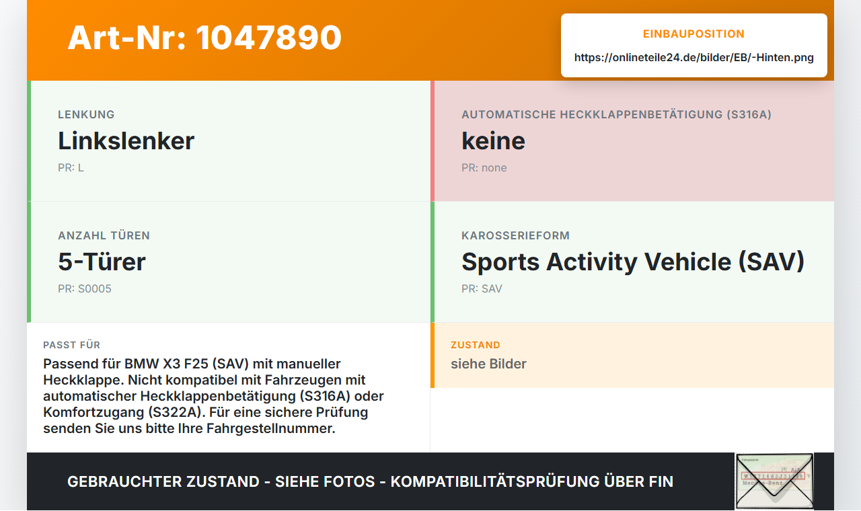Click the PR: SAV code
This screenshot has height=511, width=861.
click(x=482, y=288)
